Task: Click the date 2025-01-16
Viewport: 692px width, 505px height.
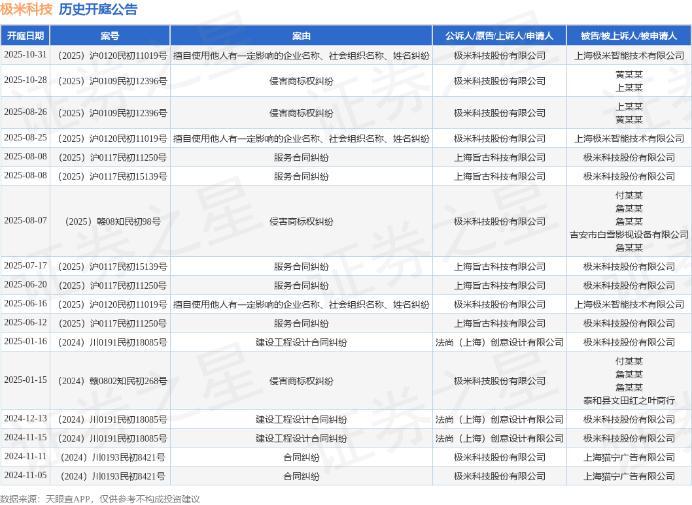Action: tap(25, 342)
